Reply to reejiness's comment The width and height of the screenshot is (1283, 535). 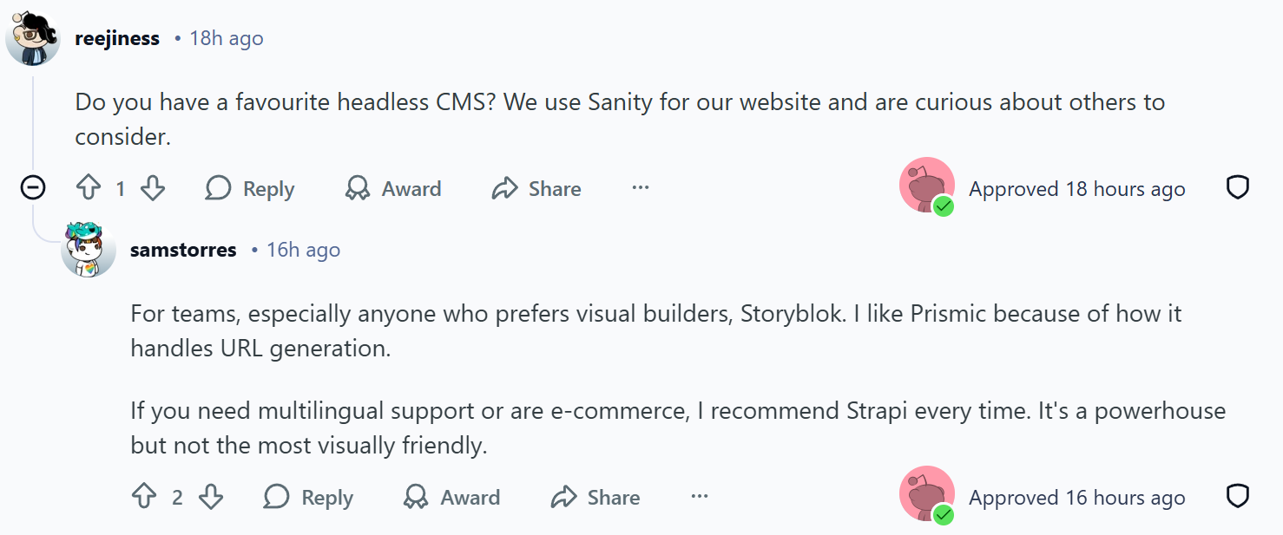(250, 188)
